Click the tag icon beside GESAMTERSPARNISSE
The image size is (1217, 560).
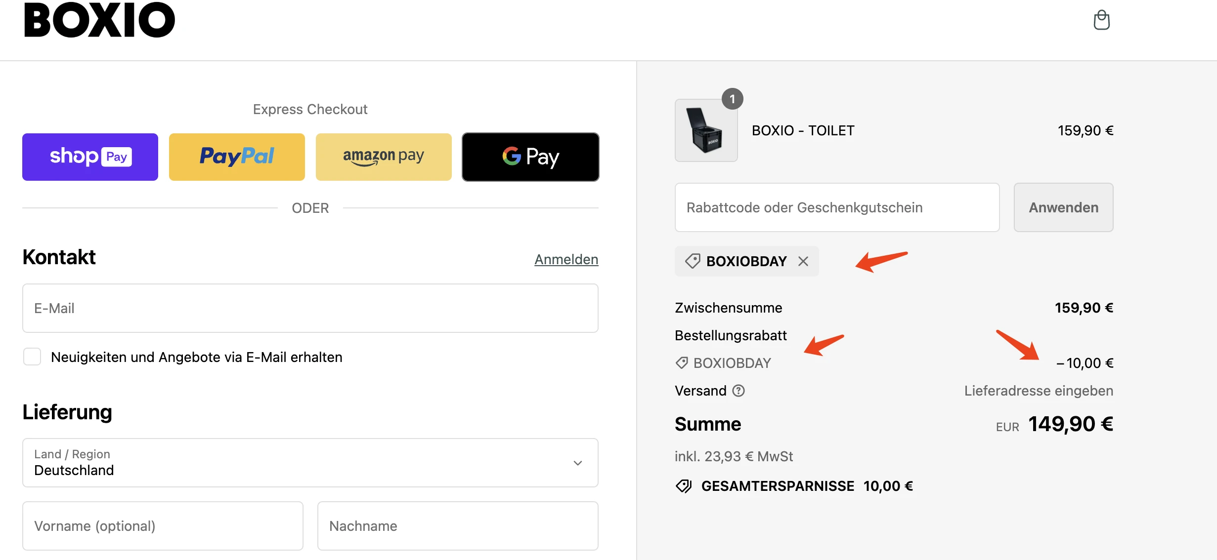pos(684,486)
